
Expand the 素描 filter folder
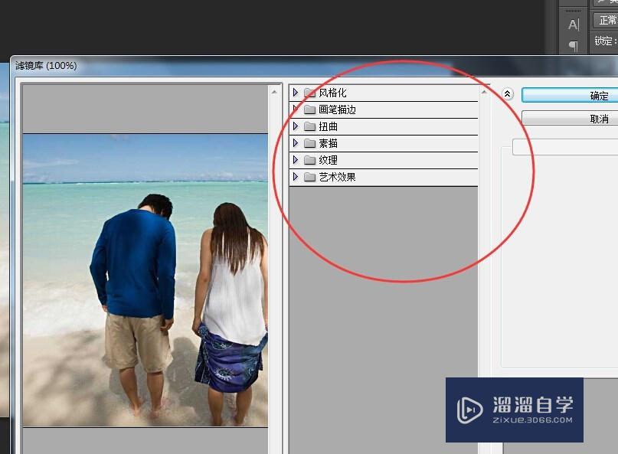click(x=295, y=143)
